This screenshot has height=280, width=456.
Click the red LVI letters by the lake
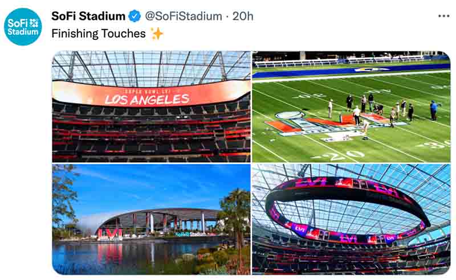[x=109, y=234]
